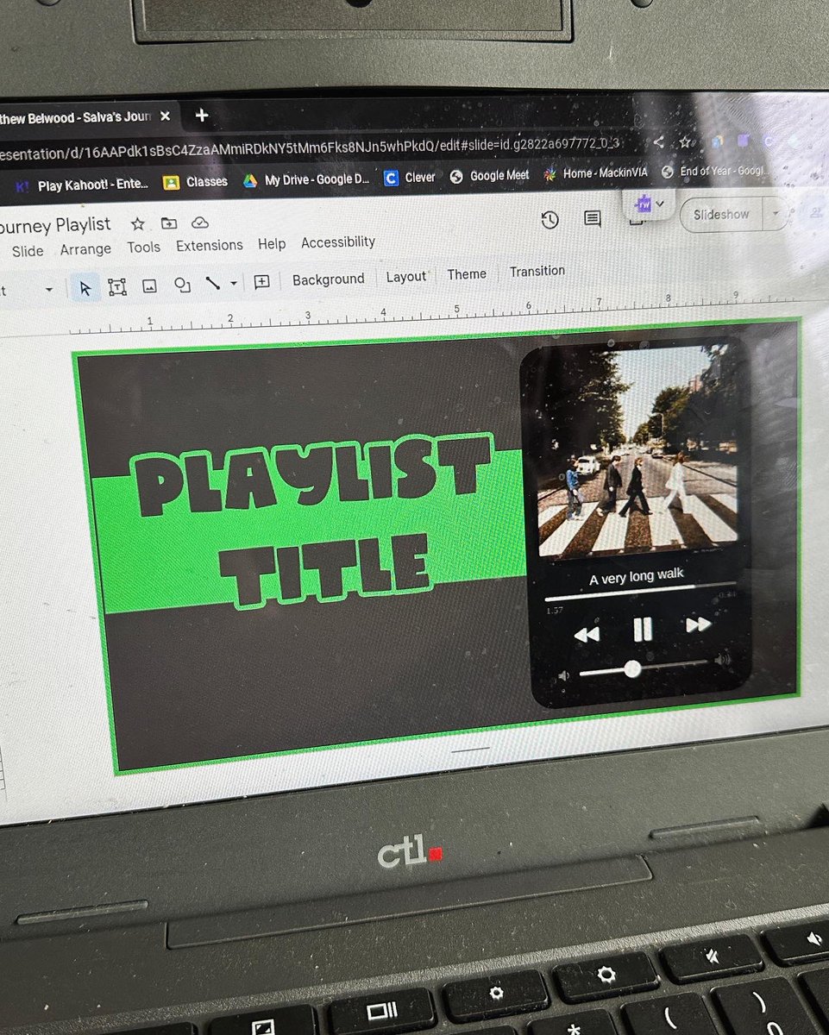829x1035 pixels.
Task: Open the insert image tool
Action: pyautogui.click(x=150, y=285)
